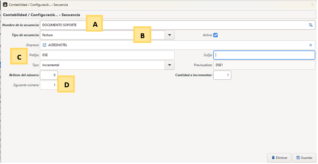The width and height of the screenshot is (318, 164).
Task: Click the floppy disk icon on Guardar
Action: 298,157
